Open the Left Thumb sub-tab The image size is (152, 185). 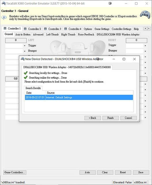(x=52, y=35)
